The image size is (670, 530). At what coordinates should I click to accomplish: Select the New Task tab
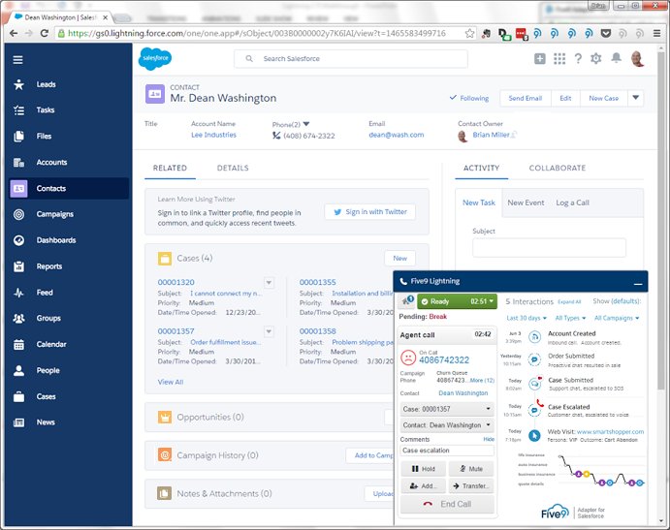(x=479, y=203)
